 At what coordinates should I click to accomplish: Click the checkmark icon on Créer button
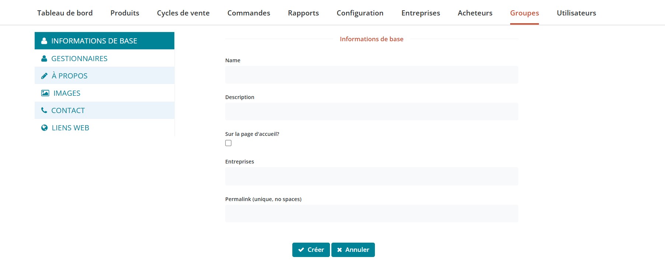pyautogui.click(x=301, y=250)
